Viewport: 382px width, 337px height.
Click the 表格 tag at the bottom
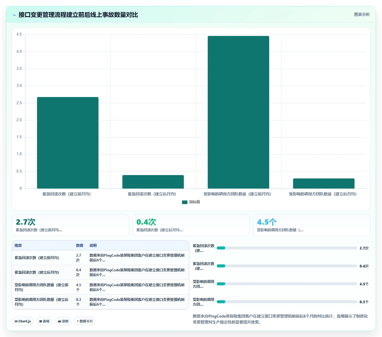(44, 321)
